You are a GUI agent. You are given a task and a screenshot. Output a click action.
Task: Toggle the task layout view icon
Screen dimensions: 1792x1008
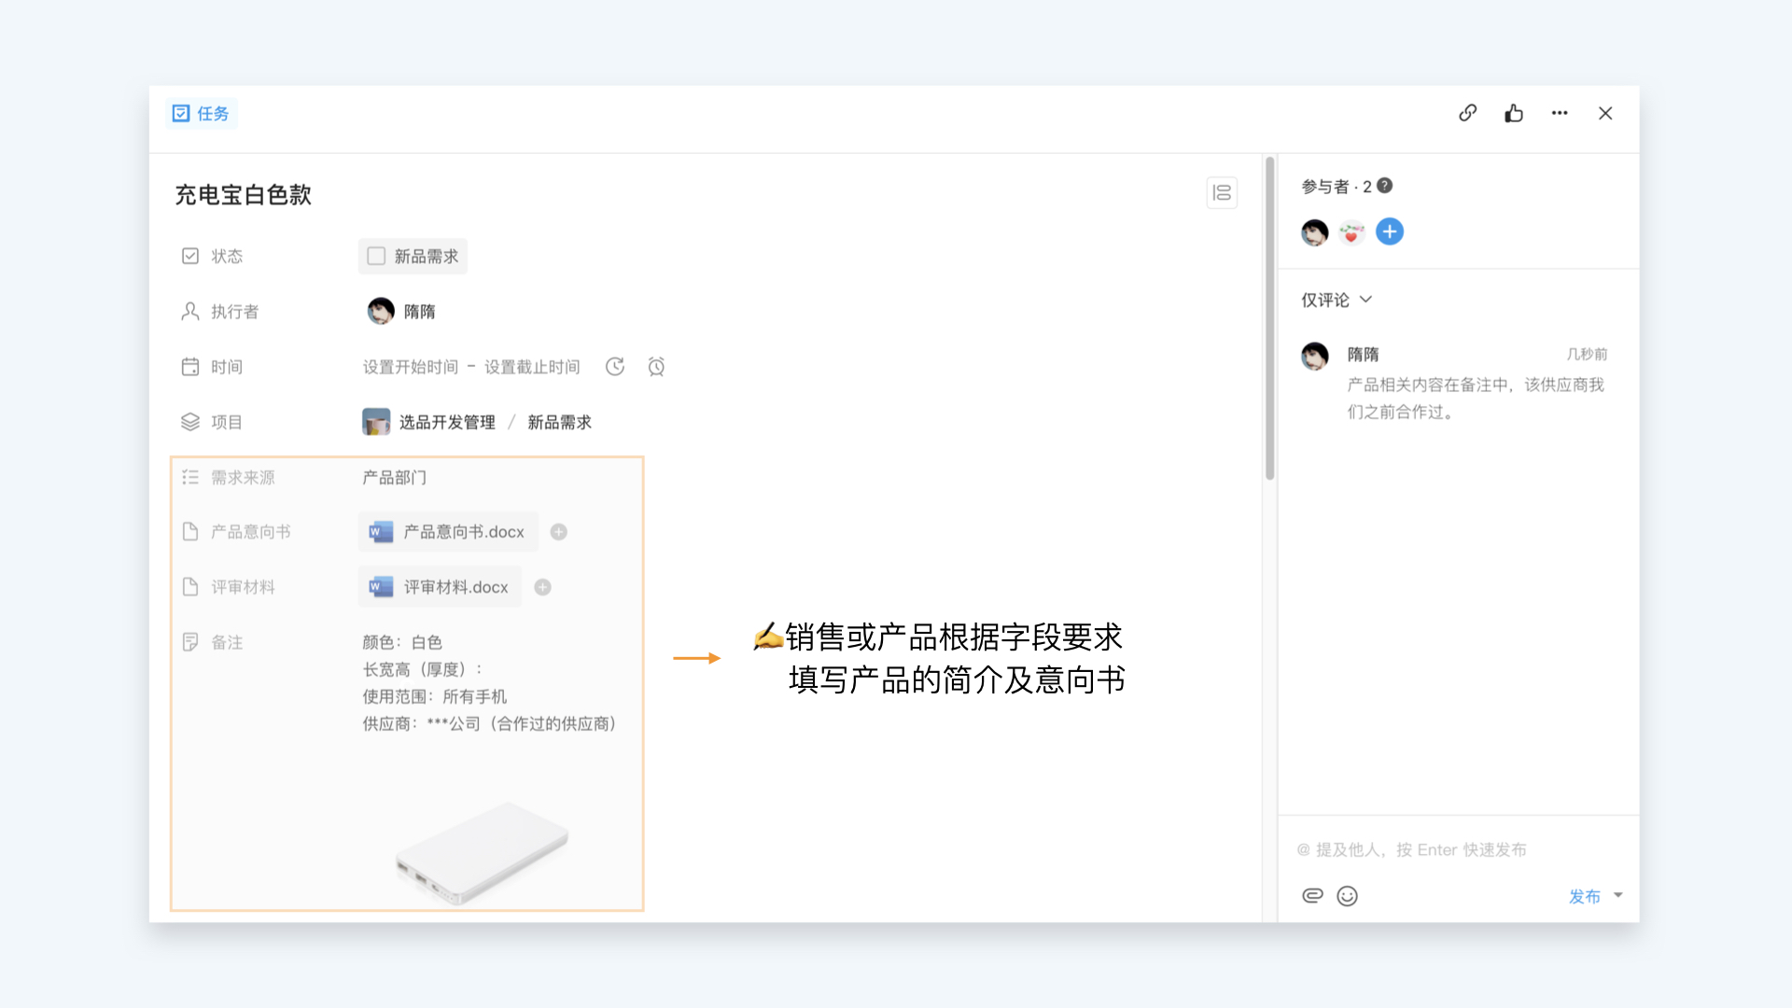tap(1222, 193)
